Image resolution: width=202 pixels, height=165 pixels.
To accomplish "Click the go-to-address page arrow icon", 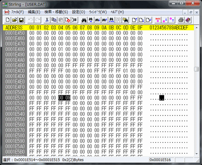I will (x=149, y=20).
